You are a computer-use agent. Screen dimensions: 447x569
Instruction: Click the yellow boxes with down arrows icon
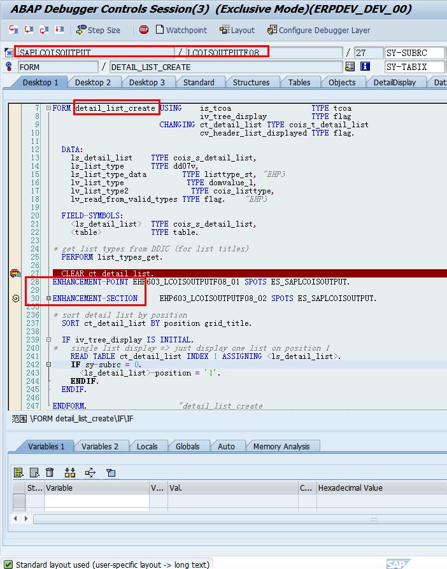[69, 472]
